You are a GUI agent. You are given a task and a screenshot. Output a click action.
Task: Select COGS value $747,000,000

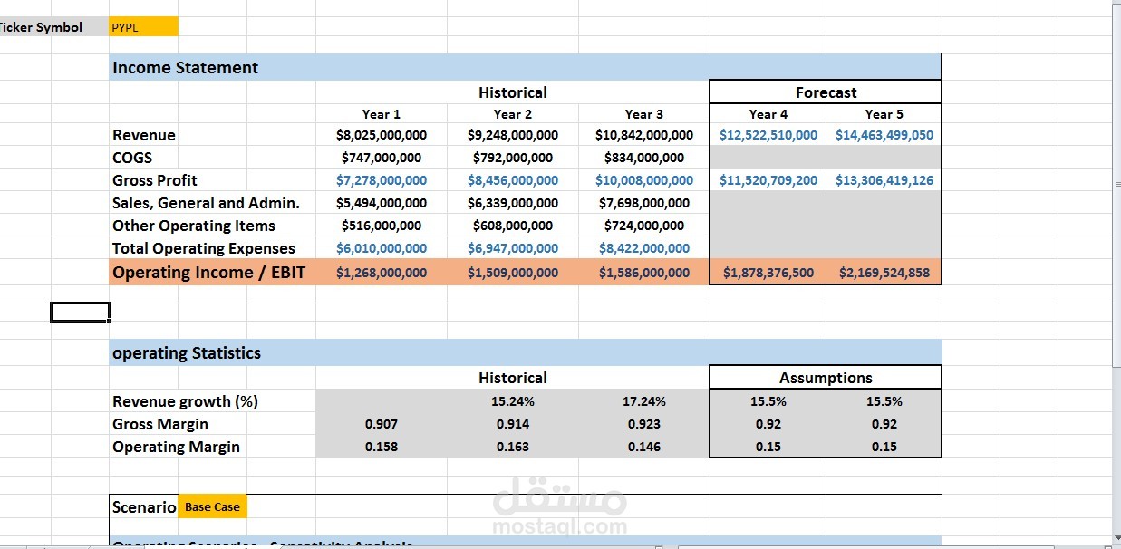(382, 158)
